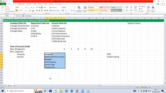The image size is (166, 93).
Task: Click Decrease Font Size icon
Action: [34, 7]
